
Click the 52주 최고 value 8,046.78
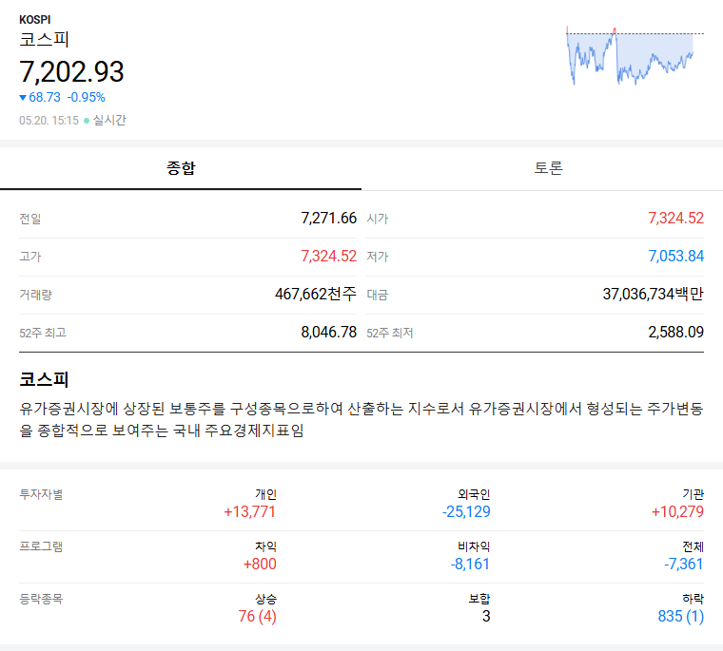coord(329,332)
